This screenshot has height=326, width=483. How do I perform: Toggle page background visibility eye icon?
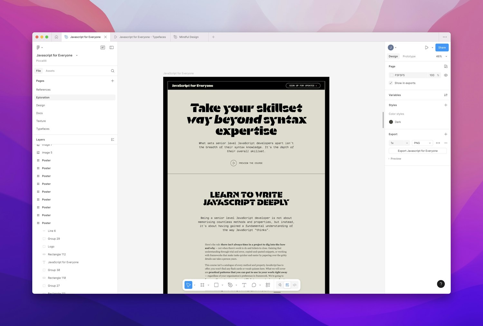tap(446, 75)
